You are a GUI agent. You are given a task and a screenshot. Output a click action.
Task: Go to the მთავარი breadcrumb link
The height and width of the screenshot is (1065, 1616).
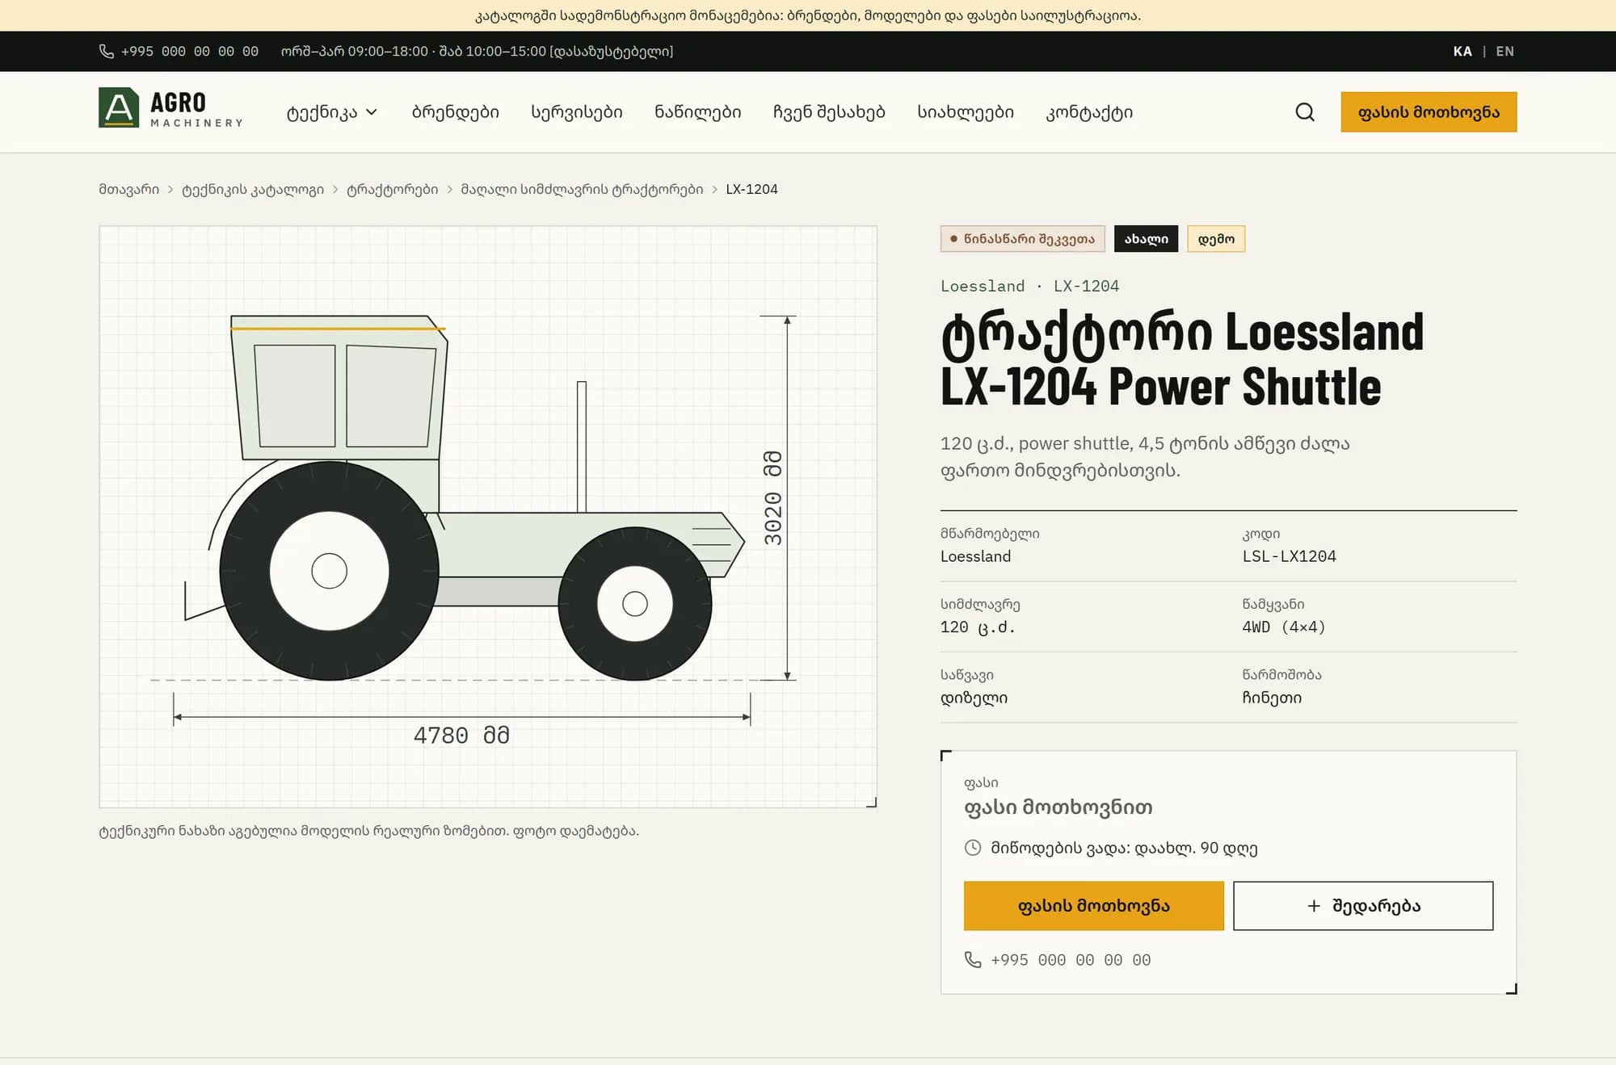(129, 189)
